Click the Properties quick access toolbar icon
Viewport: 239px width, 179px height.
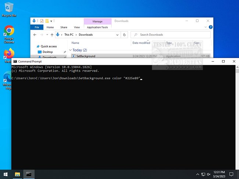(42, 21)
